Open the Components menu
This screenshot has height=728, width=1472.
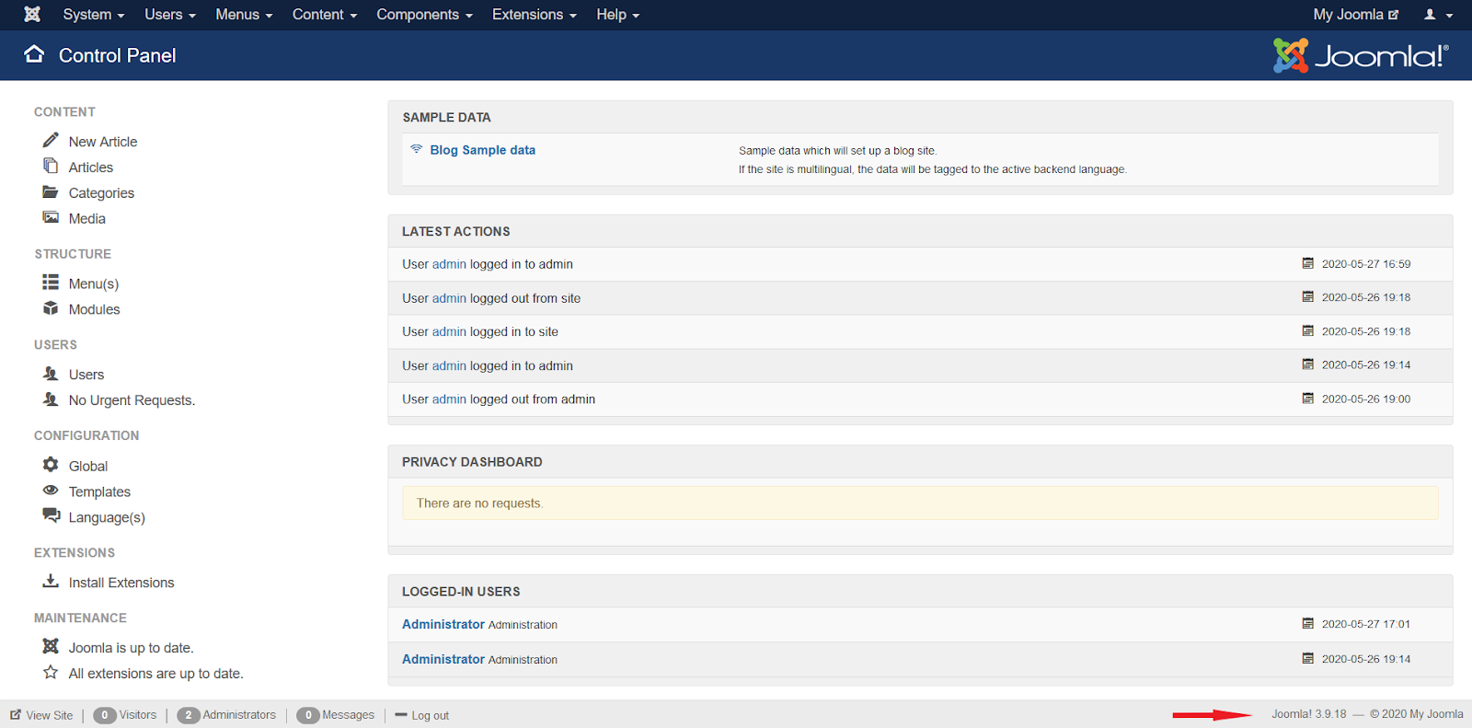423,15
